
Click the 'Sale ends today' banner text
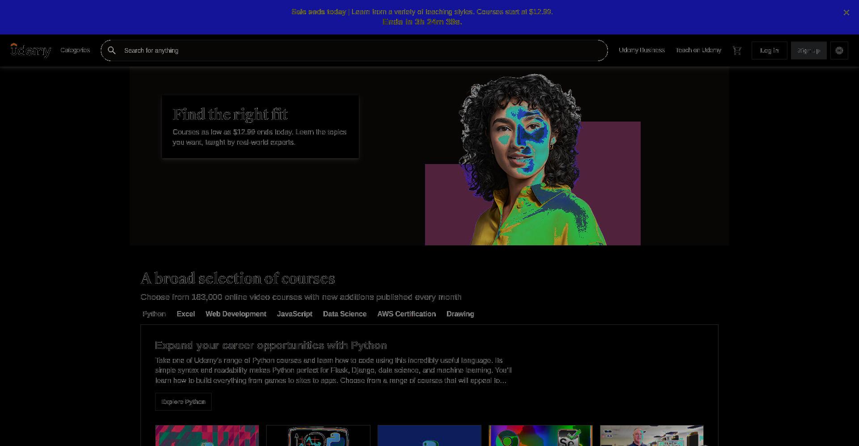coord(319,12)
